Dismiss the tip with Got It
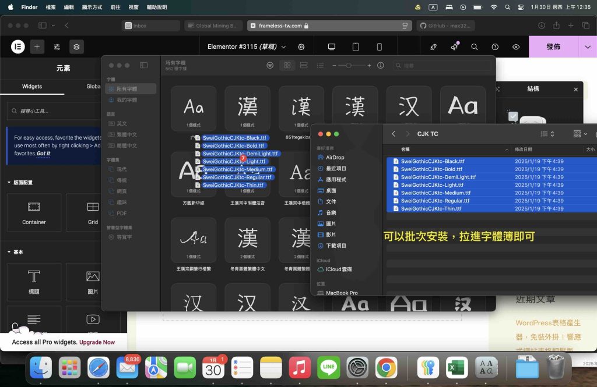 point(43,154)
